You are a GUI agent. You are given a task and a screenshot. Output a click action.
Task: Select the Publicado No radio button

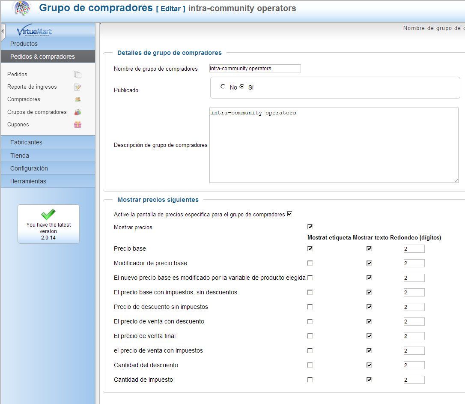point(223,87)
